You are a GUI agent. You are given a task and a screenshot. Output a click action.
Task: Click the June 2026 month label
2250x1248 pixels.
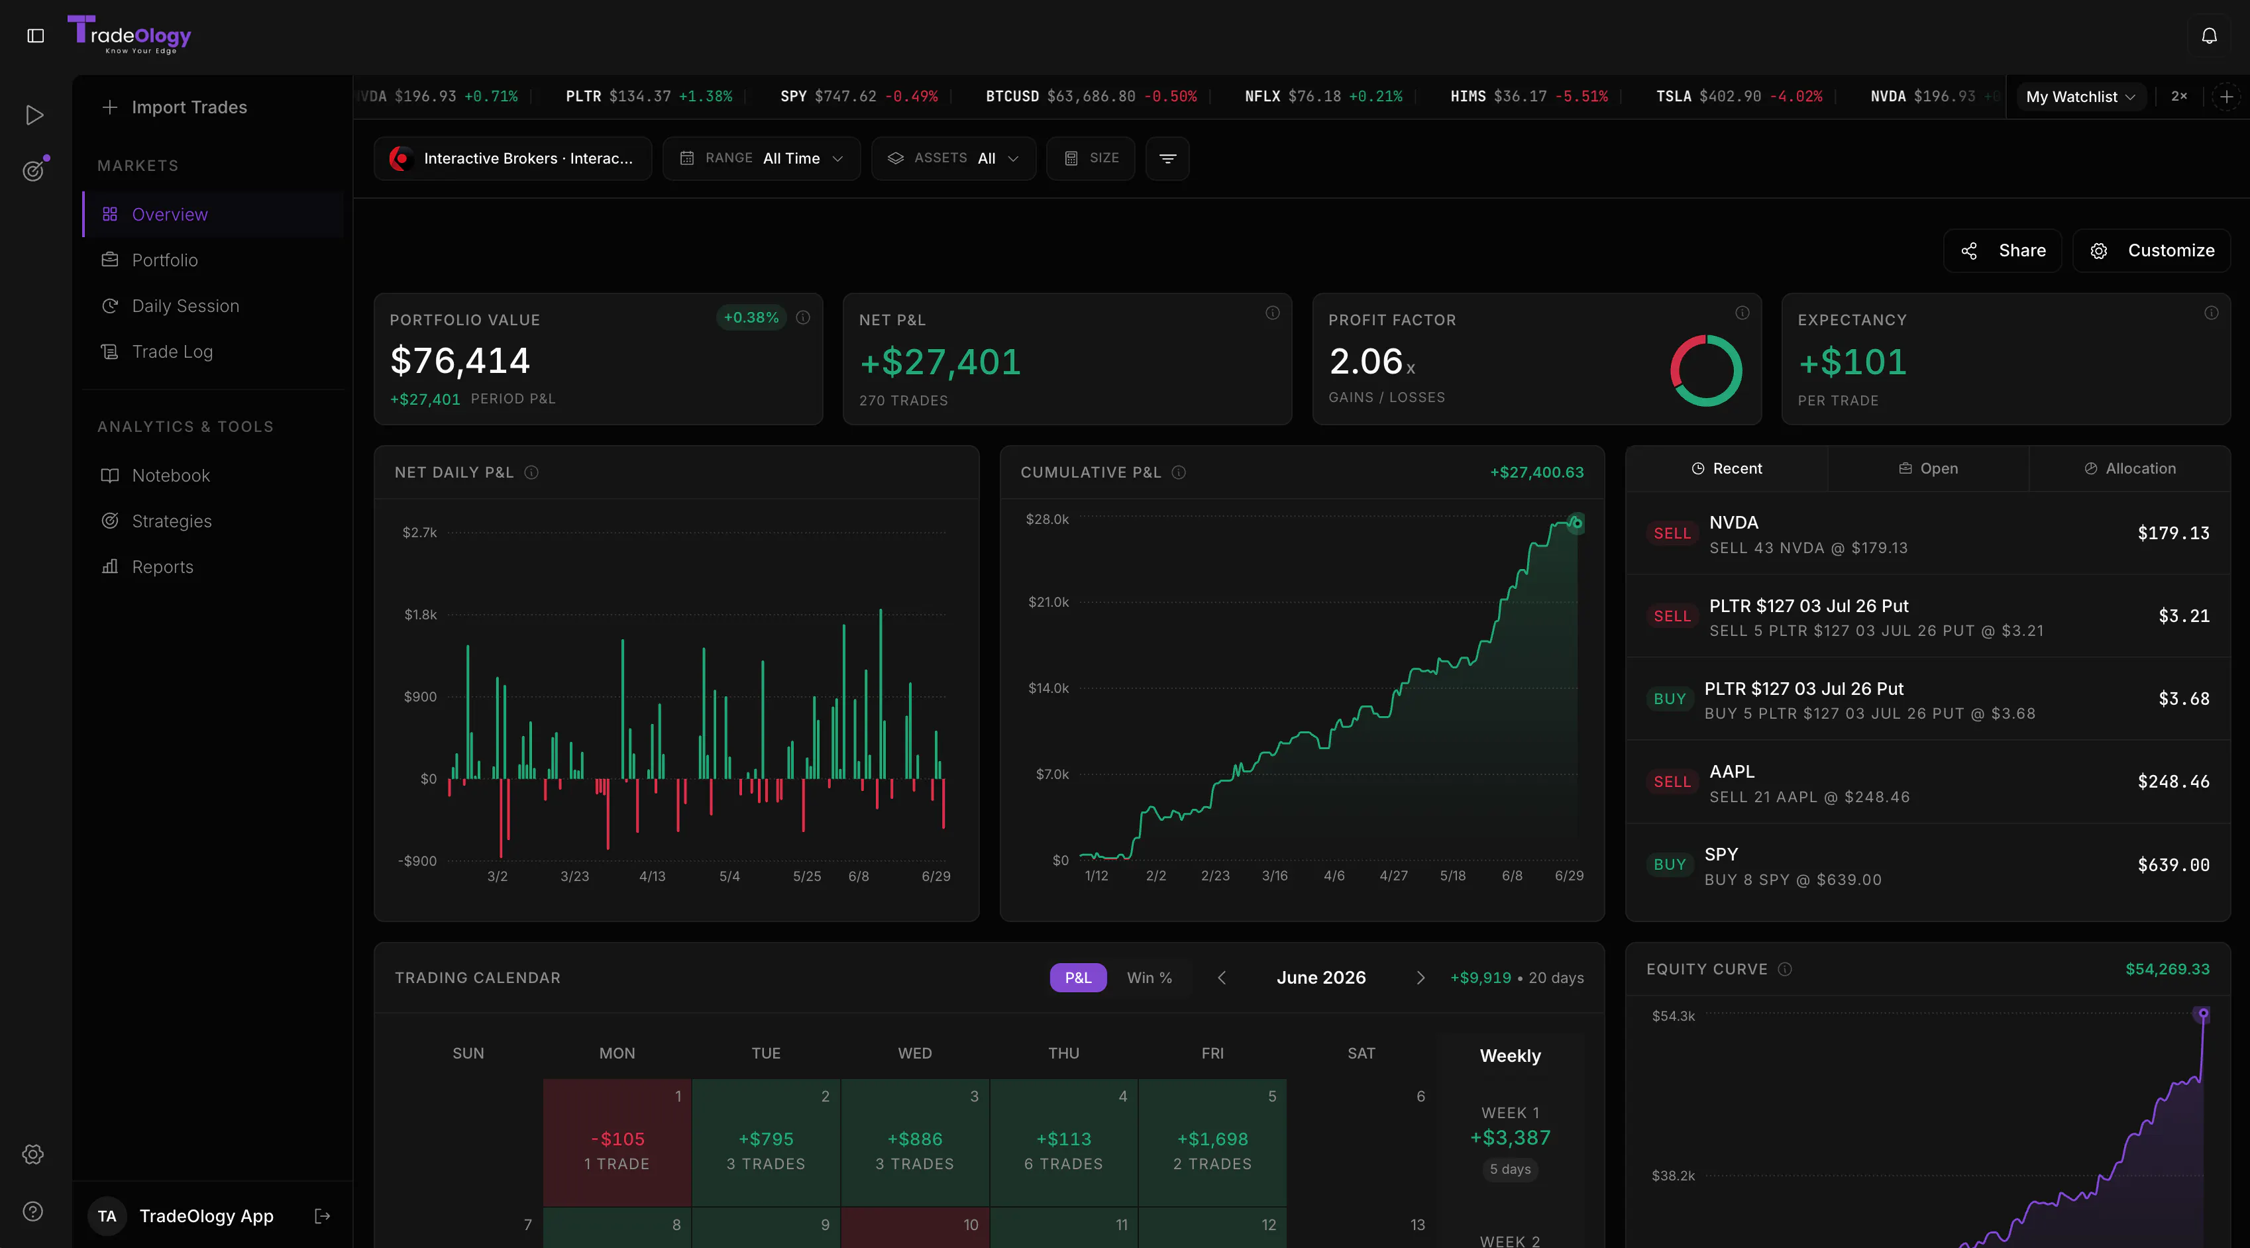(1320, 977)
